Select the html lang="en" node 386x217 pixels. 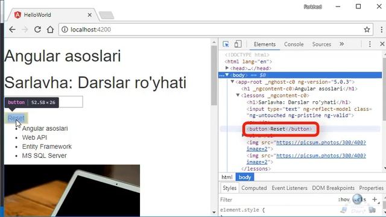[x=248, y=61]
